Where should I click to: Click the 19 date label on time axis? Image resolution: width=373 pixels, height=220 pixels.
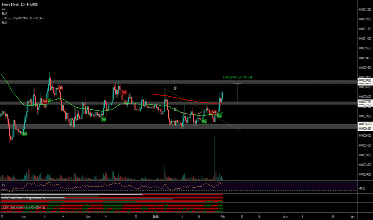(62, 217)
